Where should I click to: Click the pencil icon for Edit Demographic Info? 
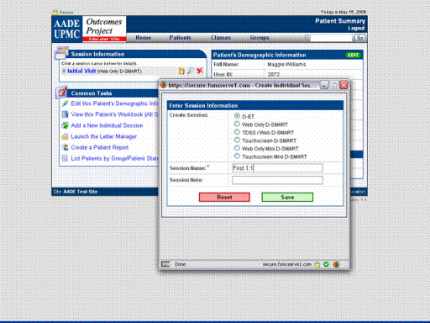pos(65,103)
